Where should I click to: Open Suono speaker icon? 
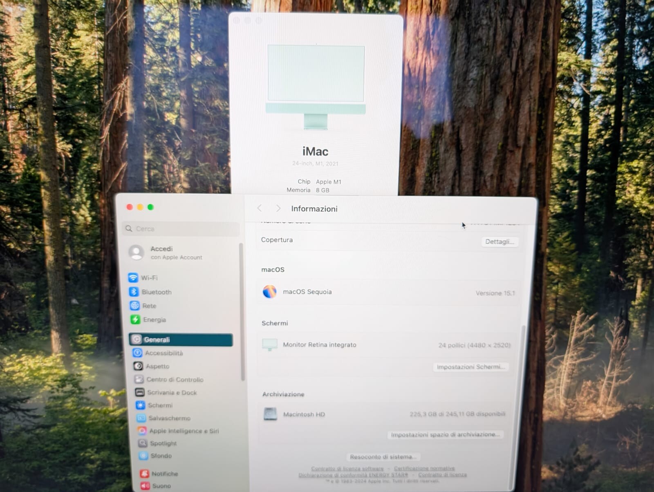146,486
